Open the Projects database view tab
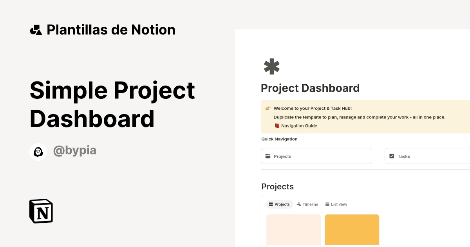470x247 pixels. tap(279, 204)
